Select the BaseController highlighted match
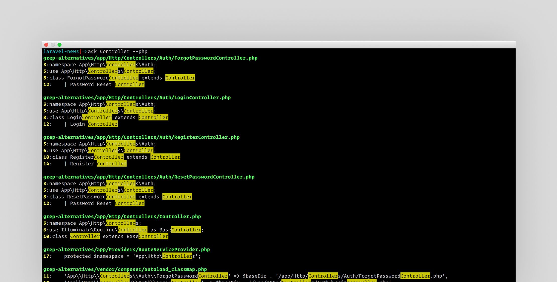This screenshot has width=557, height=282. (x=186, y=230)
